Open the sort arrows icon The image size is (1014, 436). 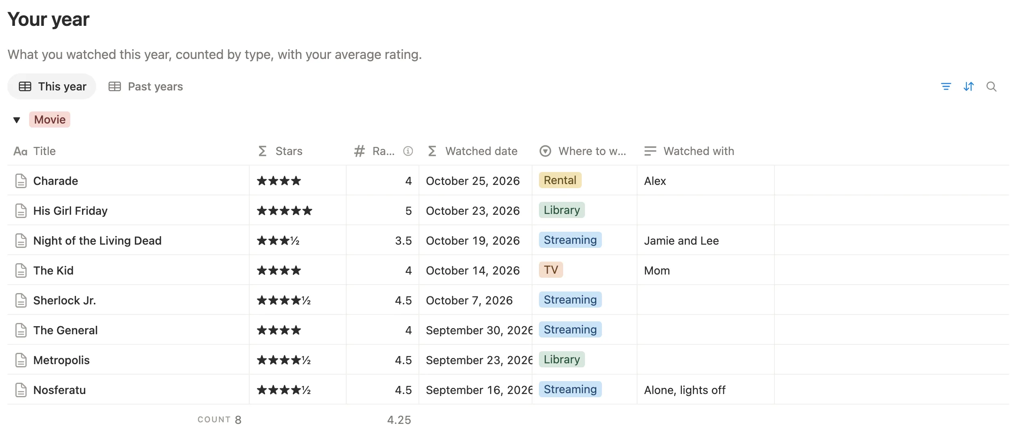pyautogui.click(x=968, y=86)
